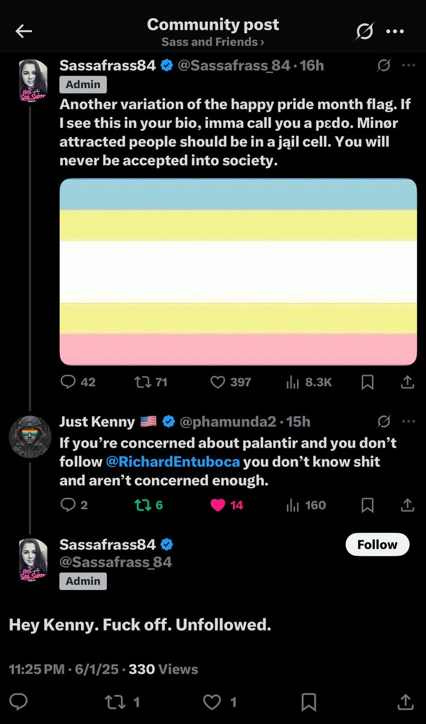Open the more options menu in header
Image resolution: width=426 pixels, height=724 pixels.
[395, 31]
